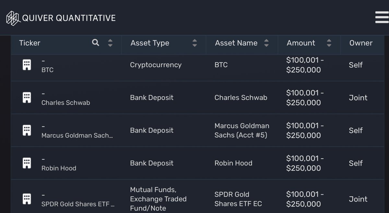The height and width of the screenshot is (213, 389).
Task: Click the Owner column header
Action: pyautogui.click(x=361, y=43)
